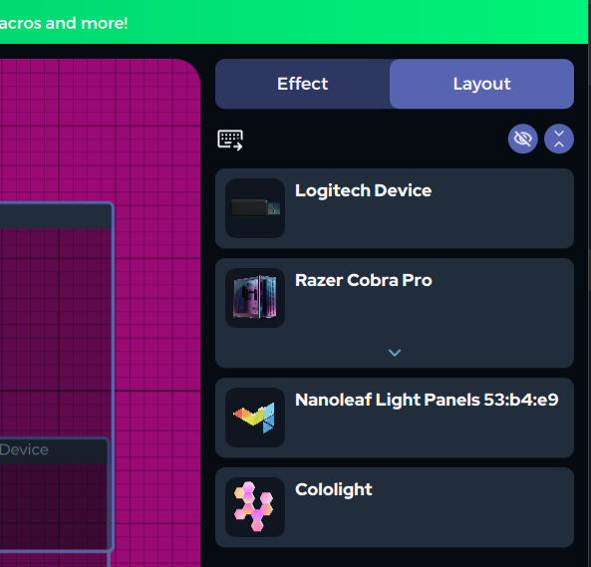Toggle the hide devices eye icon

(x=522, y=139)
